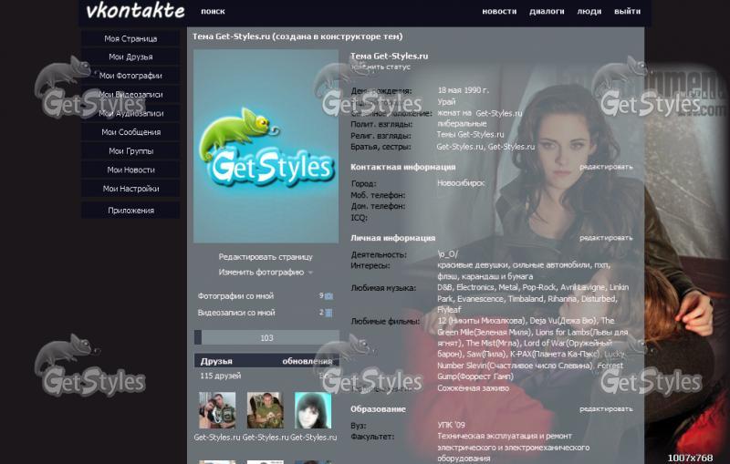The width and height of the screenshot is (730, 464).
Task: Click красивые девушки interest link
Action: coord(472,265)
